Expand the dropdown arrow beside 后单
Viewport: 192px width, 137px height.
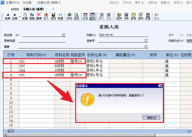20,17
